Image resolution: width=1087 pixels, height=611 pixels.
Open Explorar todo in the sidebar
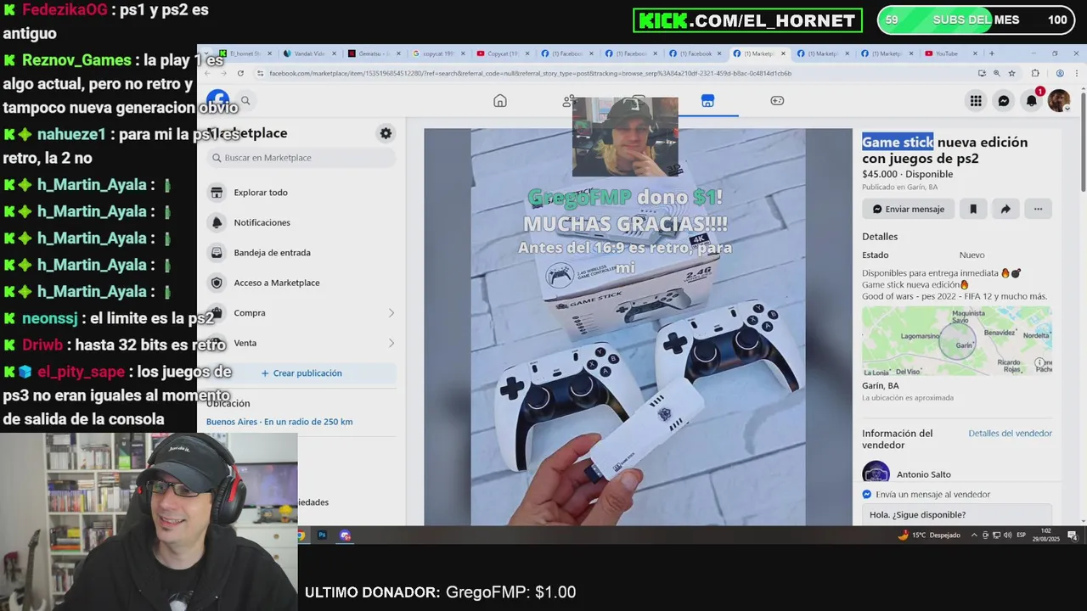tap(301, 193)
